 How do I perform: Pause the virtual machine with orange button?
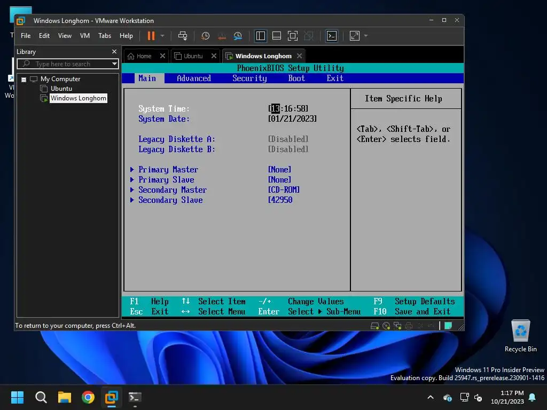151,36
